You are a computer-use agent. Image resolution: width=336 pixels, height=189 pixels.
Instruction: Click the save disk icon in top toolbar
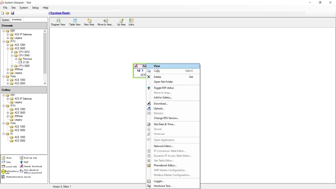point(12,13)
